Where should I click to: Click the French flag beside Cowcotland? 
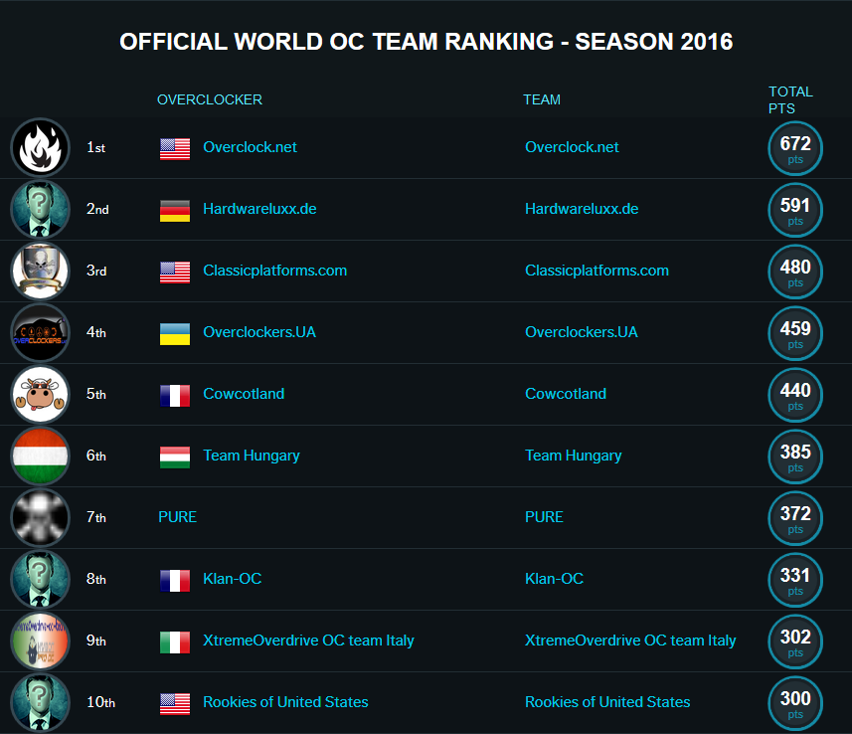(x=175, y=395)
